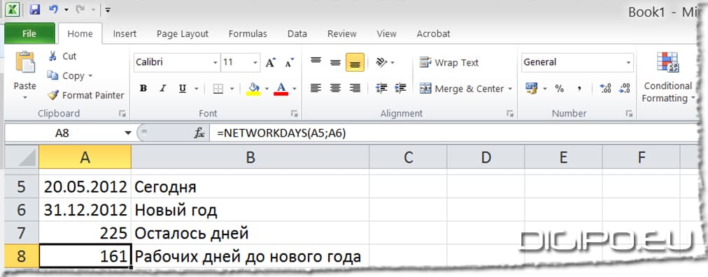Viewport: 708px width, 277px height.
Task: Open the Customize Quick Access Toolbar dropdown
Action: tap(108, 10)
